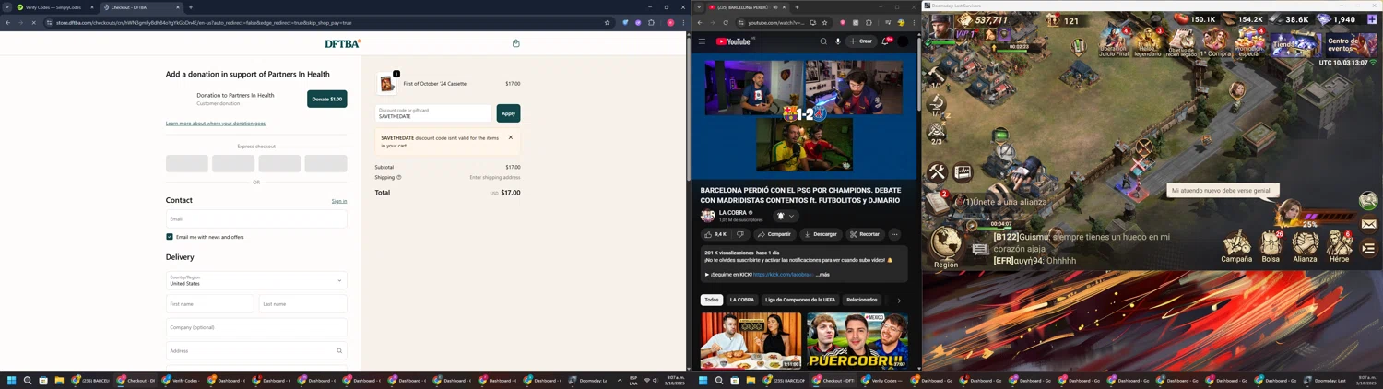Open the kick.com link in description
The image size is (1383, 389).
click(783, 274)
